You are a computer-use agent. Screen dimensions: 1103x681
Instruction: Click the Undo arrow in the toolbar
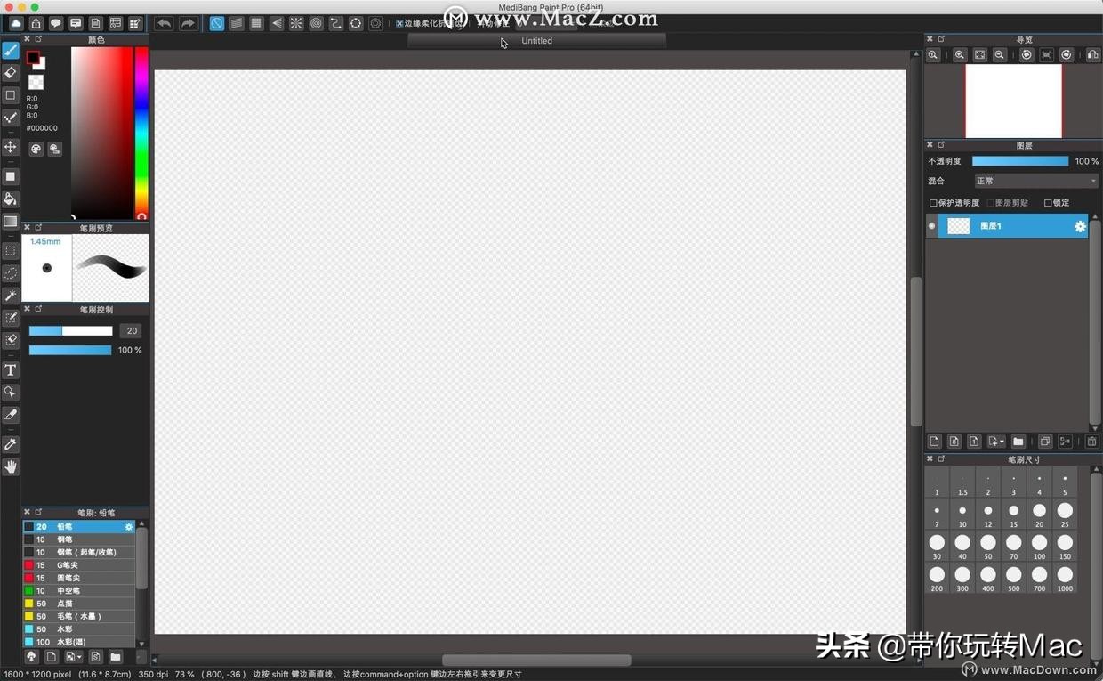[164, 23]
